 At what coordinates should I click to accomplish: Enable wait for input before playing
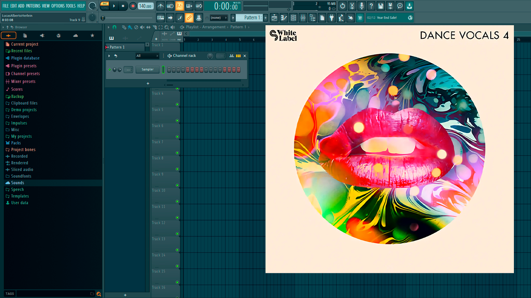170,6
